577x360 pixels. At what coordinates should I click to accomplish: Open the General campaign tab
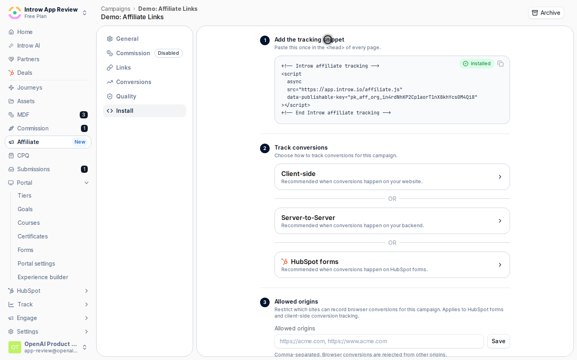click(x=145, y=39)
